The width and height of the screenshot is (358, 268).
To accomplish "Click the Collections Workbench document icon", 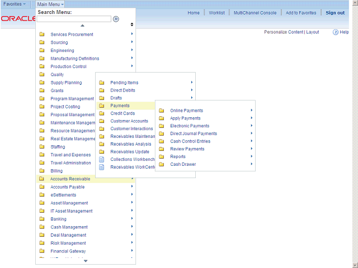I will coord(102,159).
